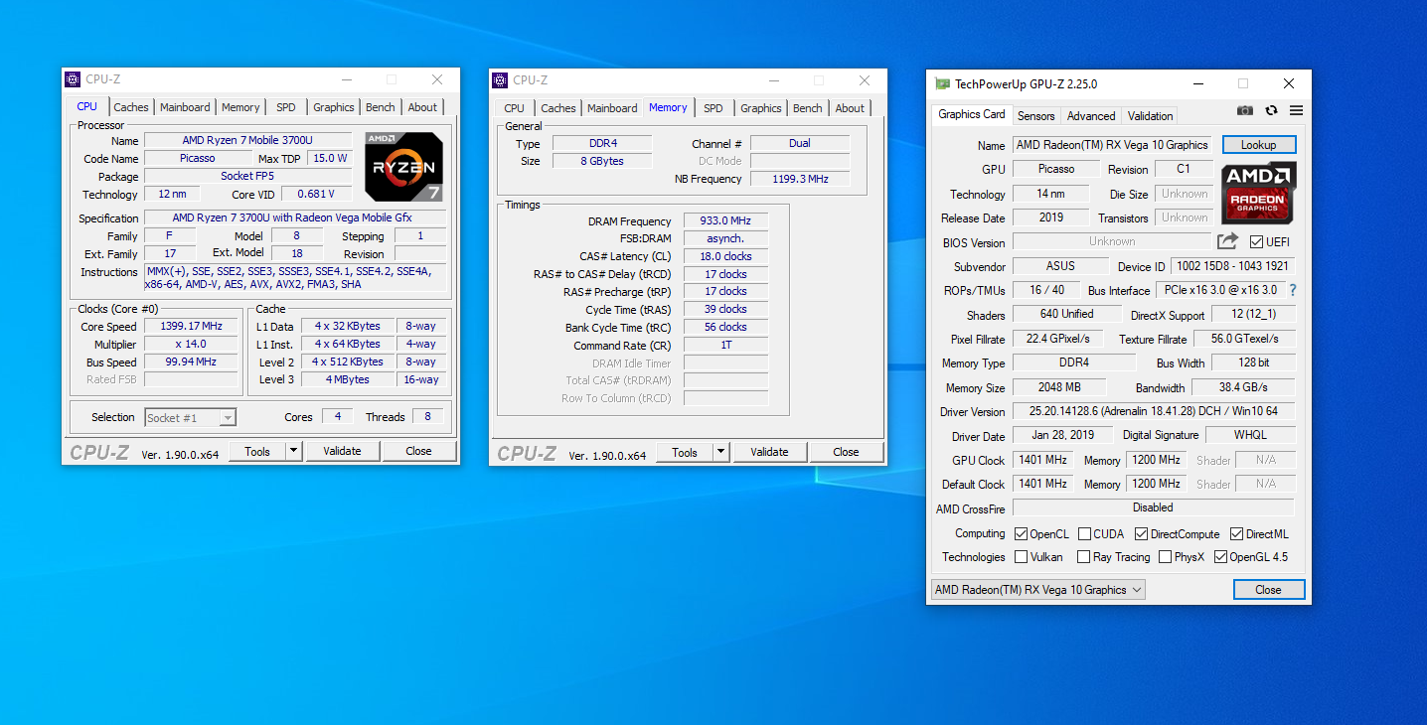This screenshot has width=1427, height=725.
Task: Toggle OpenCL checkbox
Action: 1021,534
